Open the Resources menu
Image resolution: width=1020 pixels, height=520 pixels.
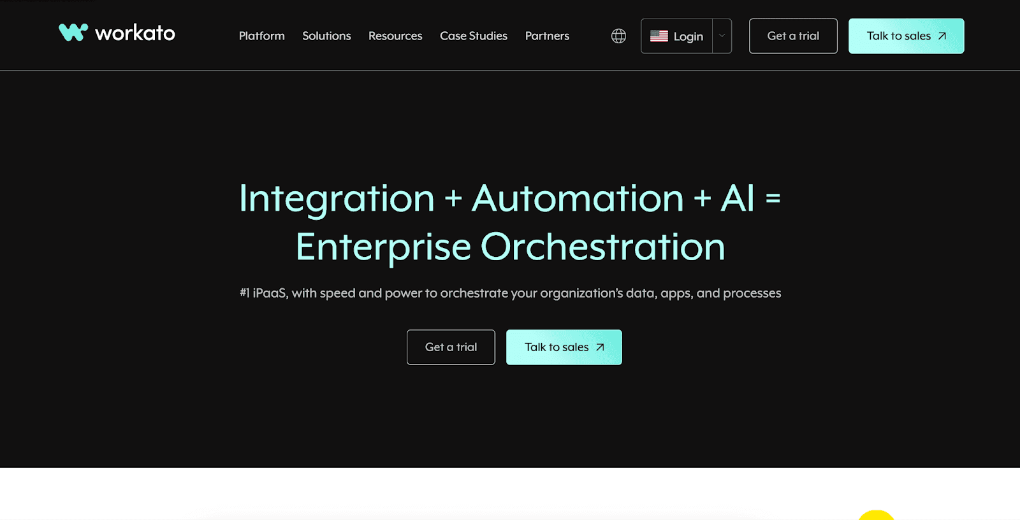pos(395,36)
